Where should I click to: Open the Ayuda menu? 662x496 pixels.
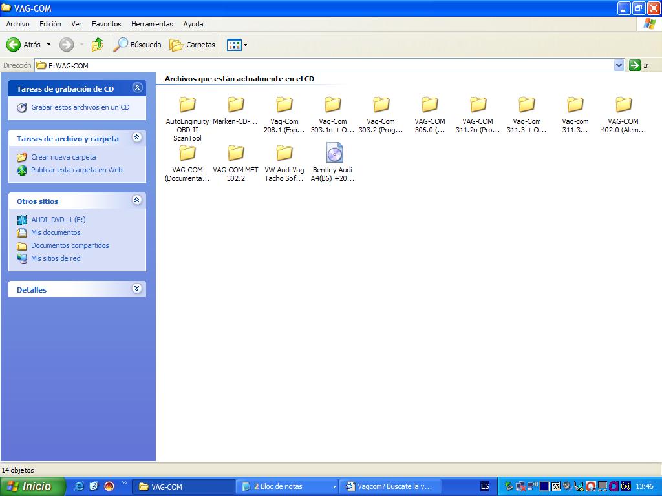coord(193,24)
